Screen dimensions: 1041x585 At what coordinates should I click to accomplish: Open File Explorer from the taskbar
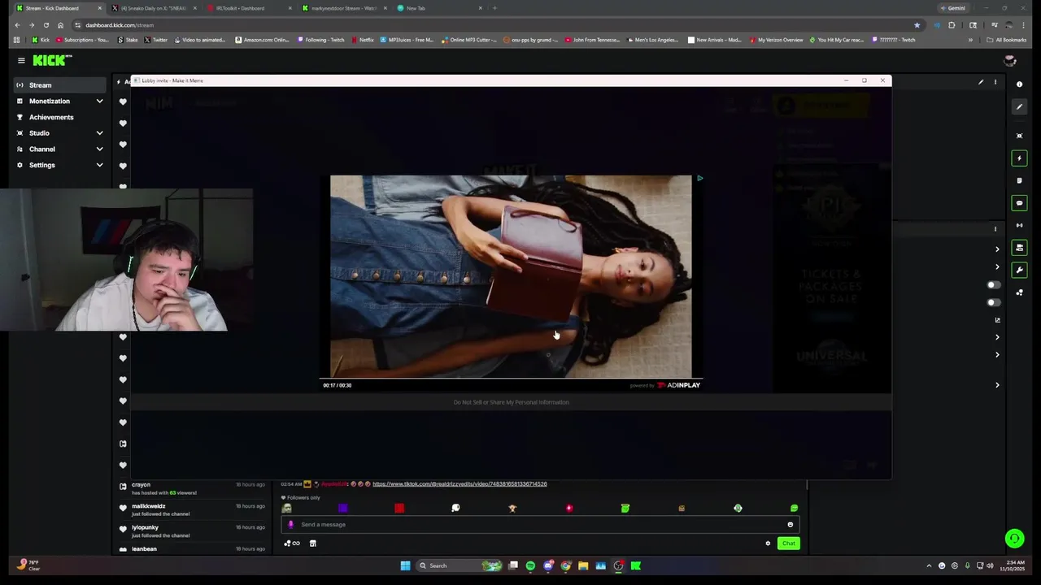point(583,565)
